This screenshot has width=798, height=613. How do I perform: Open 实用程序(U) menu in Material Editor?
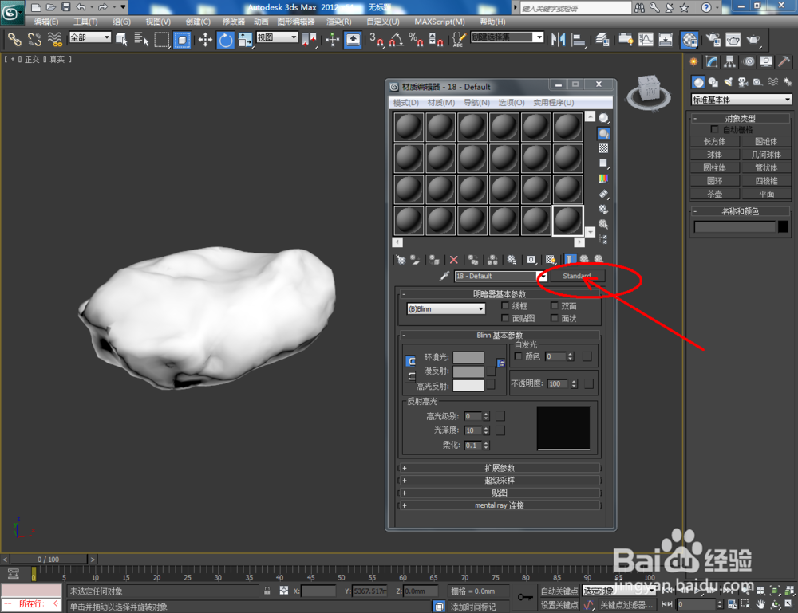(x=554, y=102)
